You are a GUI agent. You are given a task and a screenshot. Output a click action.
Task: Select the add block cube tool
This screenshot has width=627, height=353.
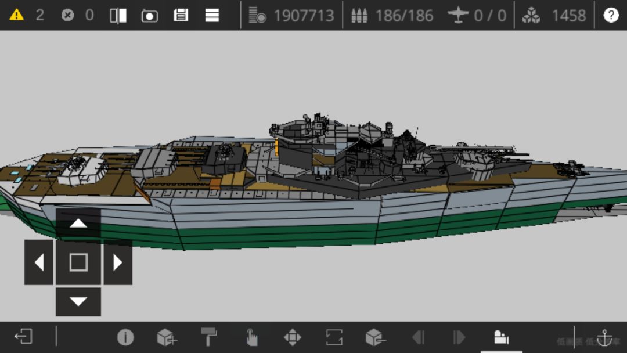(167, 337)
